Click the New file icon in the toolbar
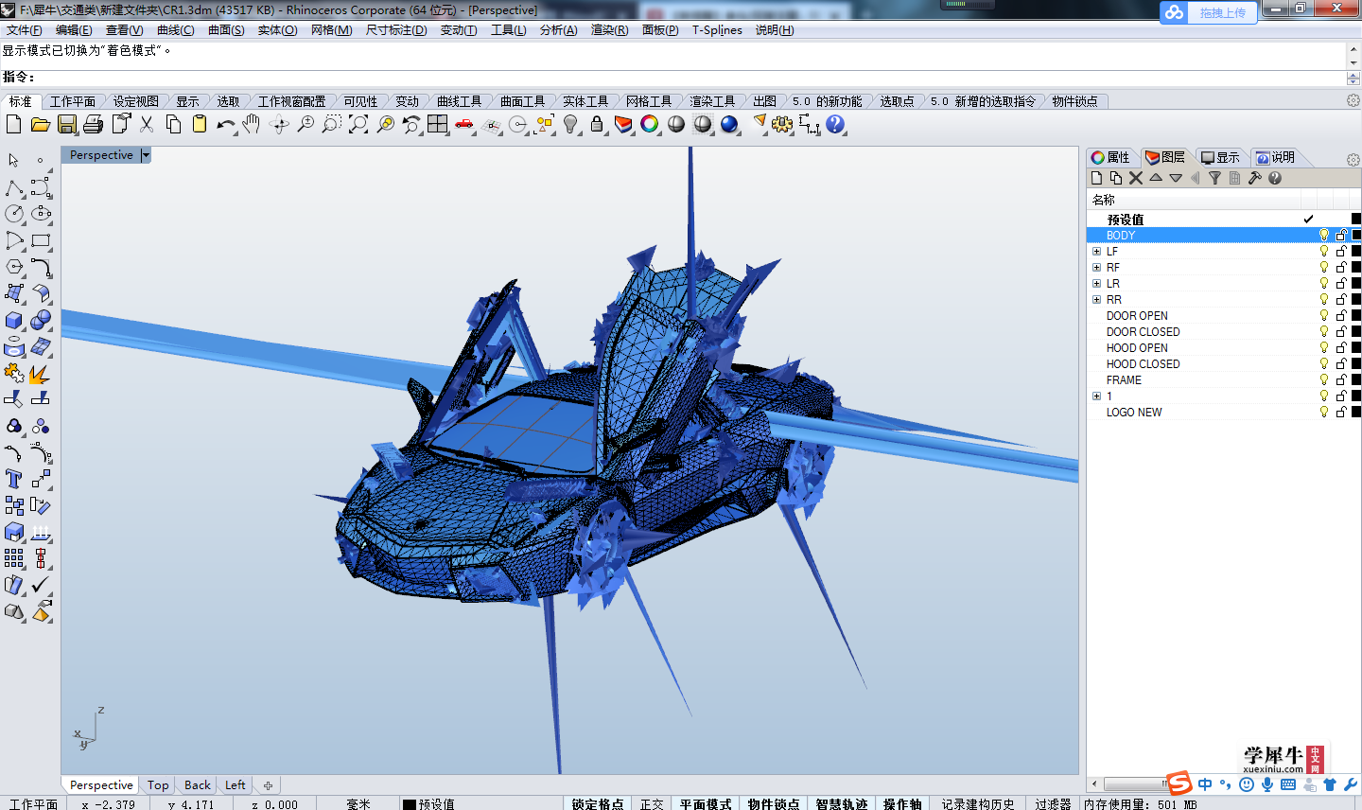This screenshot has height=810, width=1362. (x=14, y=124)
